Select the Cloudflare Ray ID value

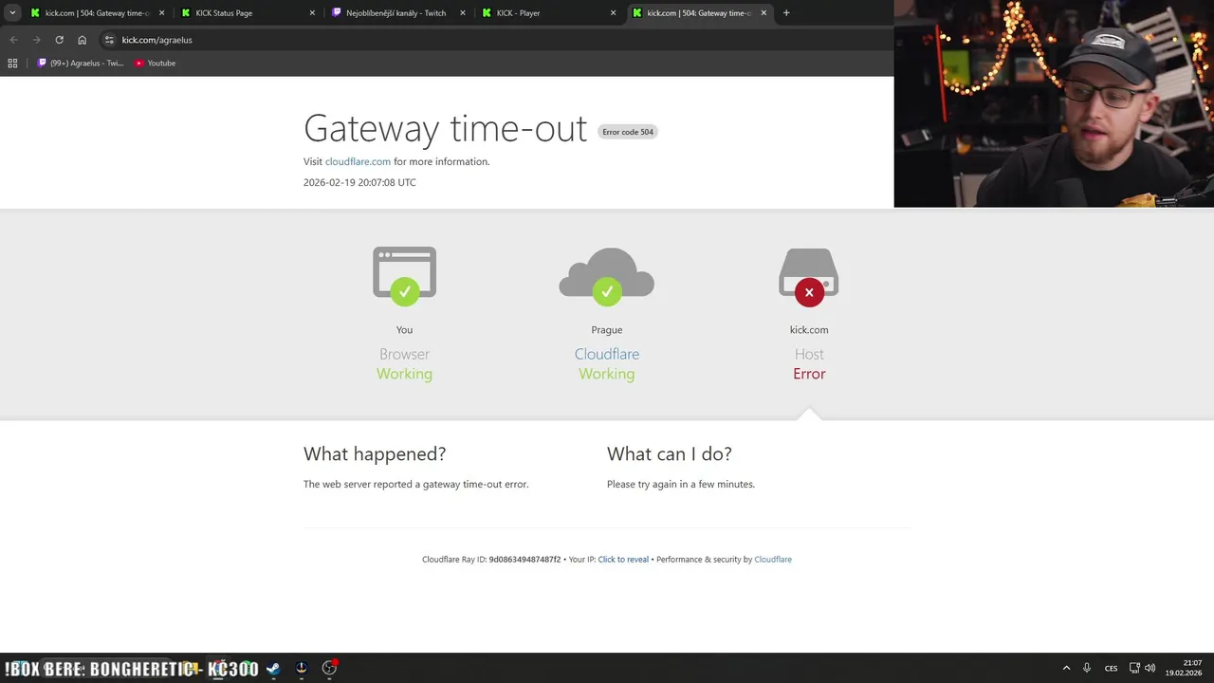pos(524,560)
